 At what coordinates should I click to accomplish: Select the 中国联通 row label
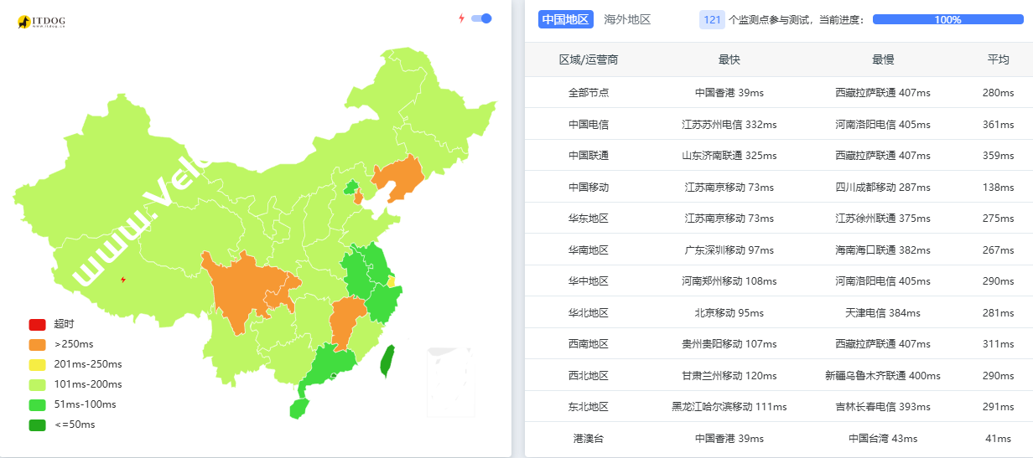point(589,155)
